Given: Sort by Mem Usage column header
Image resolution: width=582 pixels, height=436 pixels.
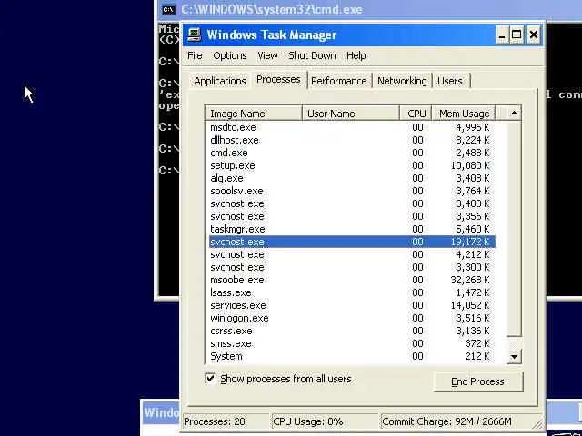Looking at the screenshot, I should tap(463, 114).
